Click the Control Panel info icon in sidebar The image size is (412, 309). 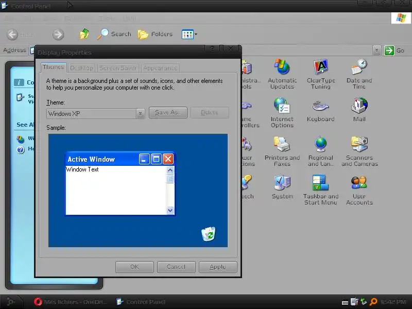pos(19,82)
